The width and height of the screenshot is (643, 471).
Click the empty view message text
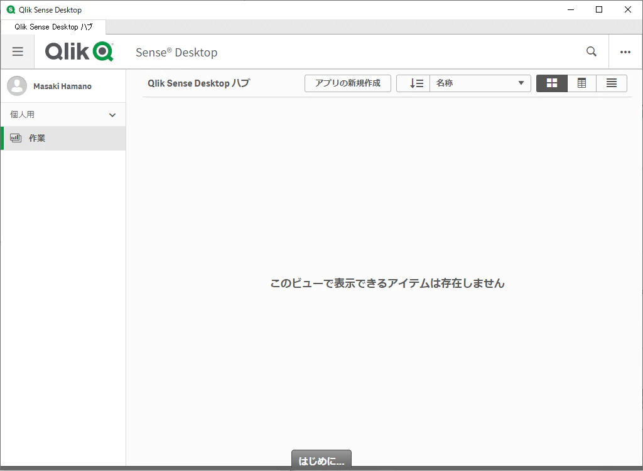(x=387, y=283)
